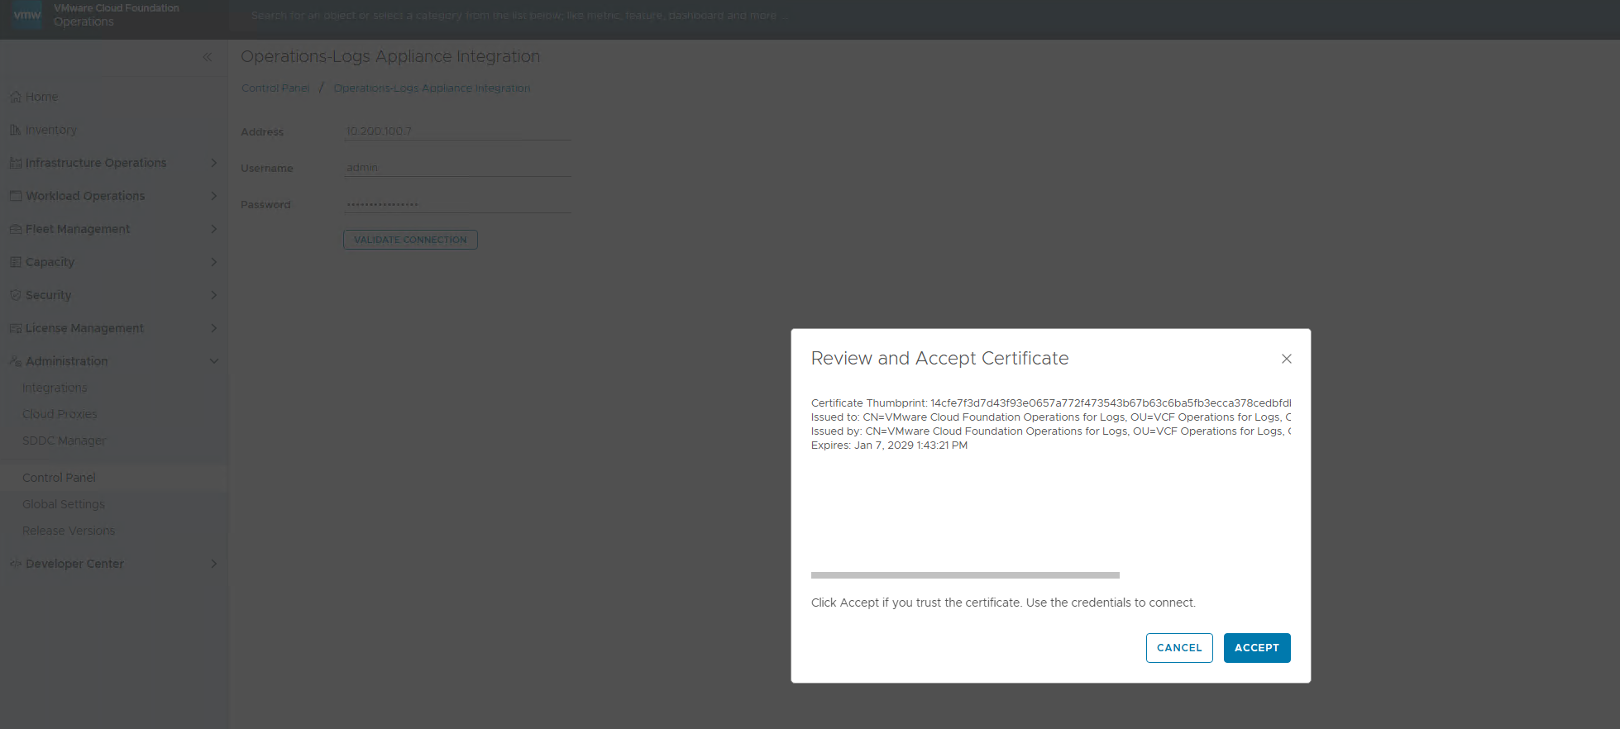Screen dimensions: 1620x729
Task: Click the ACCEPT button in certificate dialog
Action: (1256, 648)
